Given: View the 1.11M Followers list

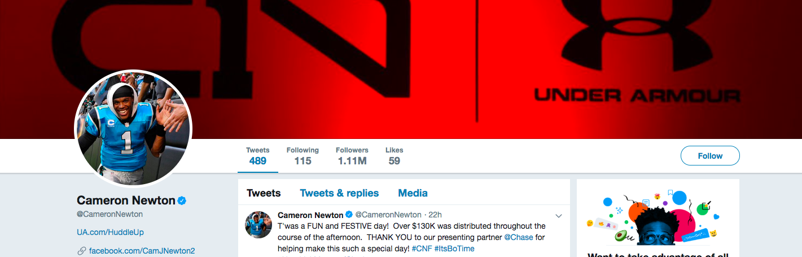Looking at the screenshot, I should 352,156.
